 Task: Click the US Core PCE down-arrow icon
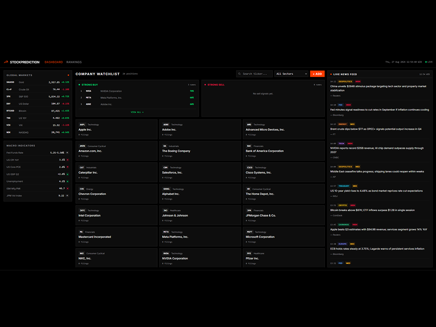tap(67, 167)
